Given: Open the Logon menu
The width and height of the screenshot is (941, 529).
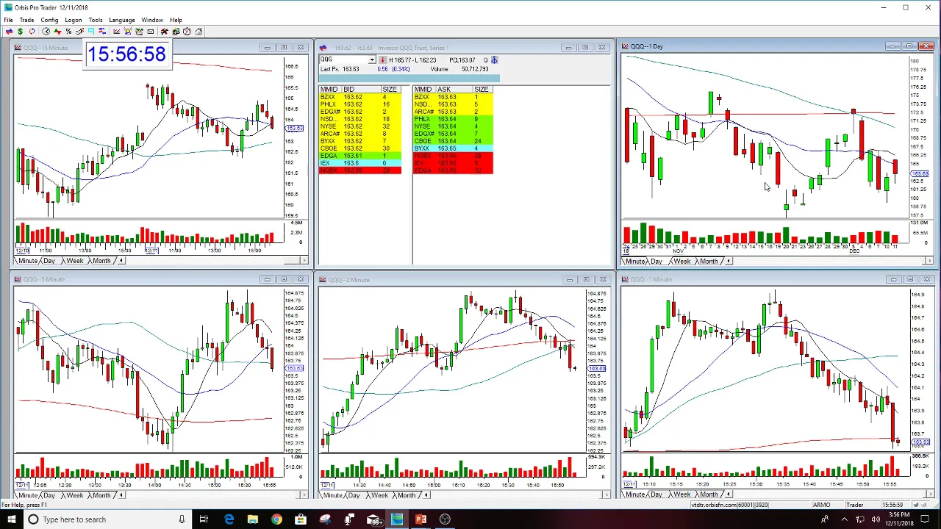Looking at the screenshot, I should click(73, 20).
